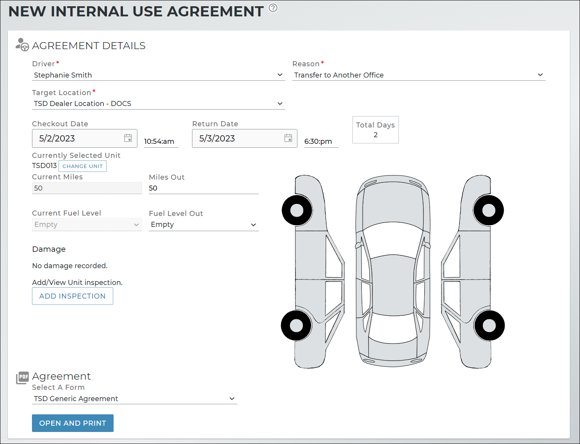This screenshot has width=580, height=444.
Task: Click the Damage heading
Action: [49, 249]
